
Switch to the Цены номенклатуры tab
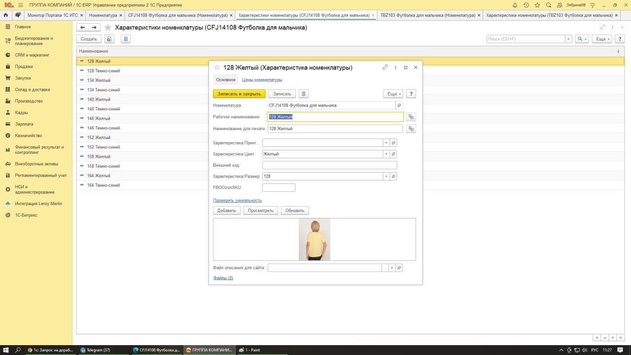[262, 80]
